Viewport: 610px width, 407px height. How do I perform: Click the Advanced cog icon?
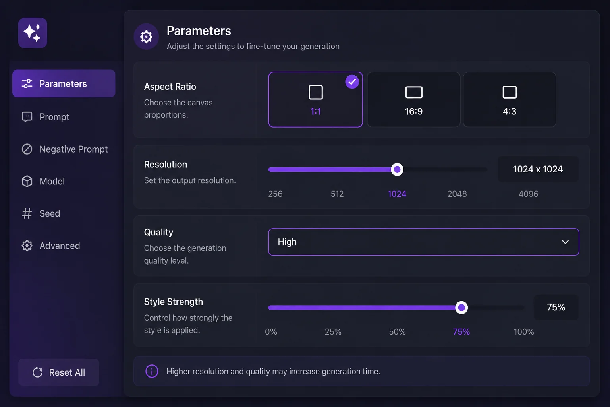pyautogui.click(x=27, y=246)
